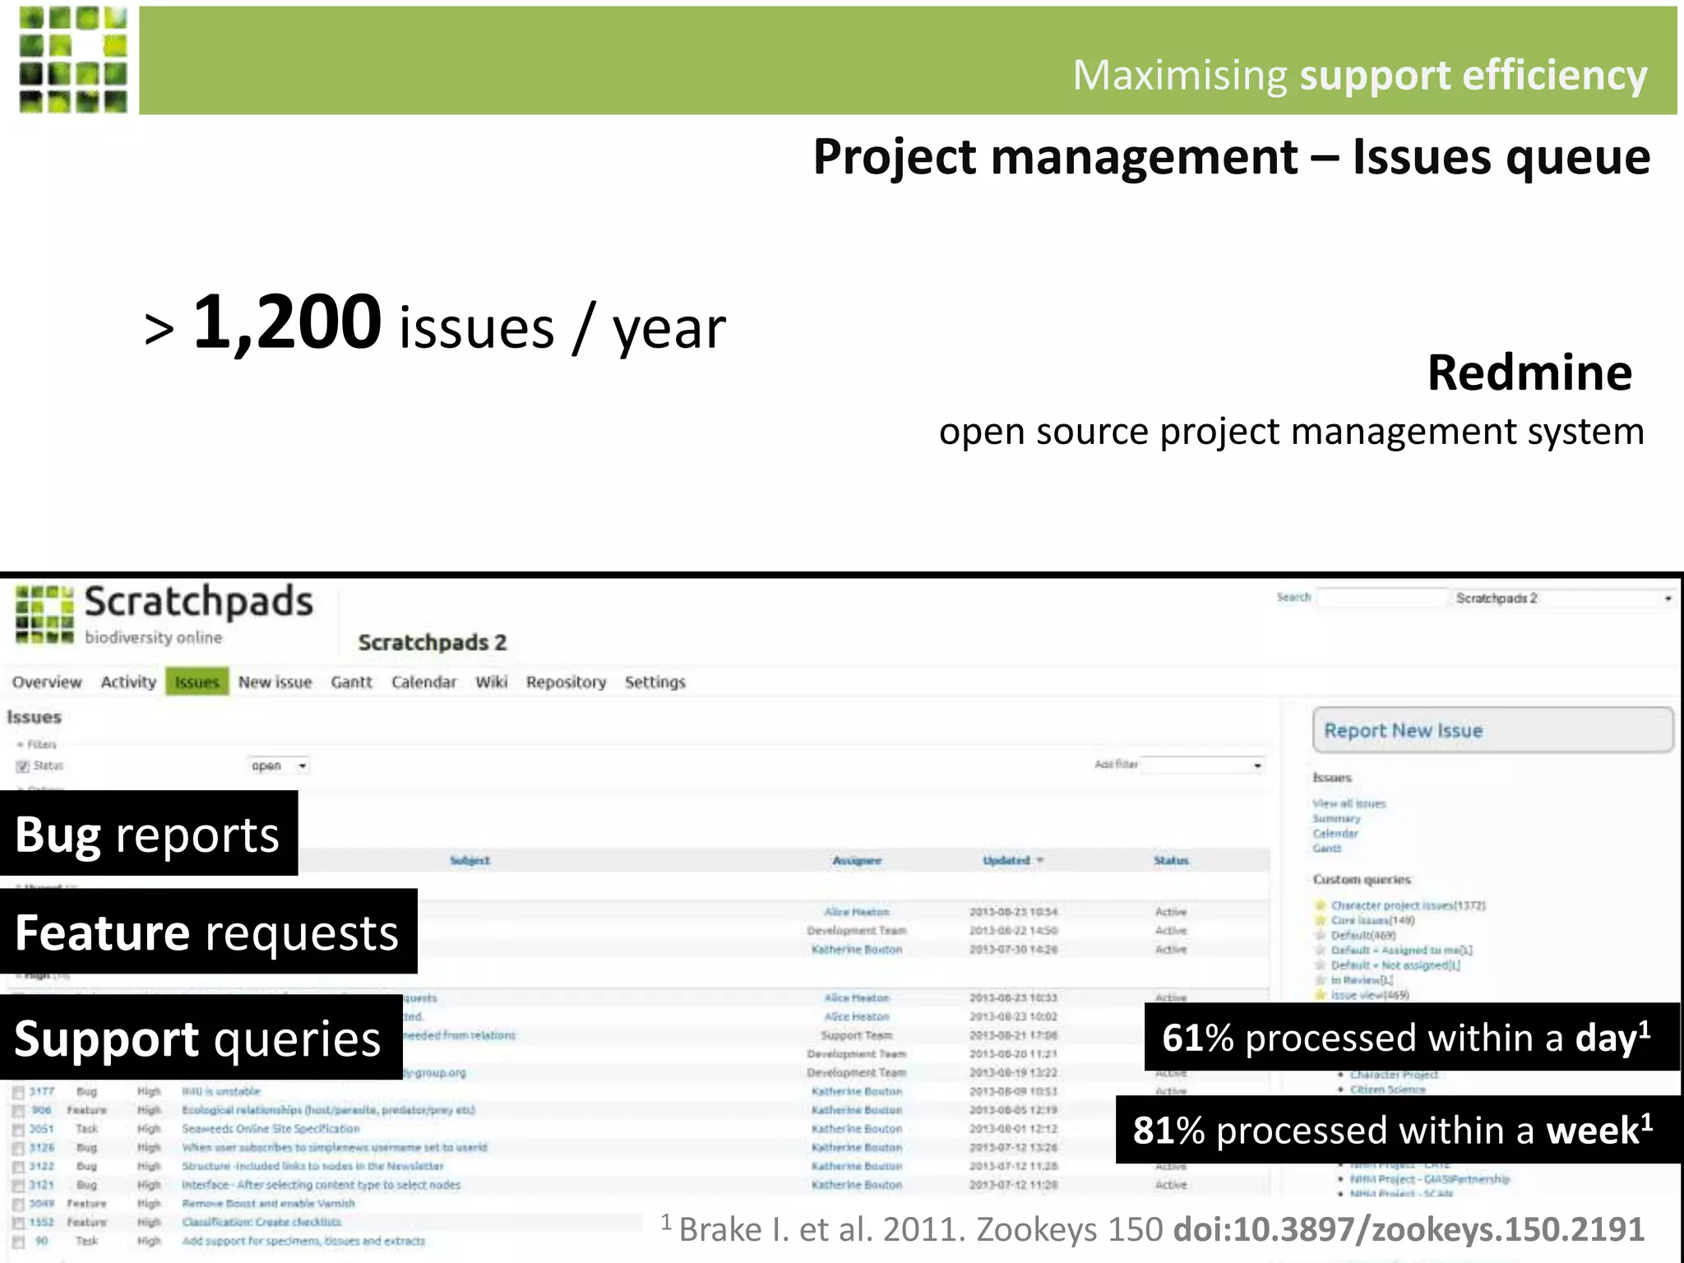This screenshot has width=1684, height=1263.
Task: Open the Character project issues query
Action: coord(1408,905)
